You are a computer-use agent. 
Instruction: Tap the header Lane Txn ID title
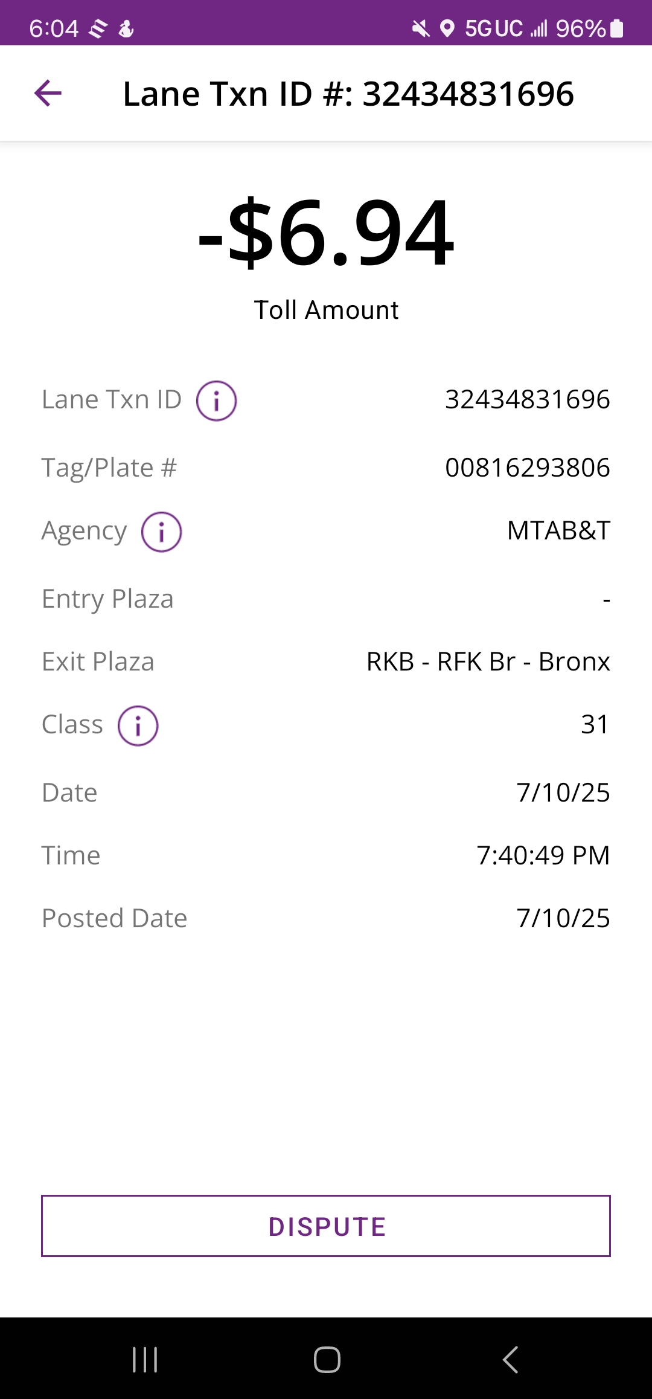[348, 94]
